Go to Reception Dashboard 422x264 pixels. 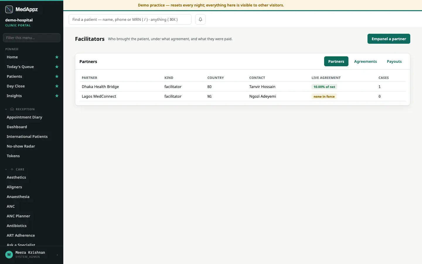point(17,127)
